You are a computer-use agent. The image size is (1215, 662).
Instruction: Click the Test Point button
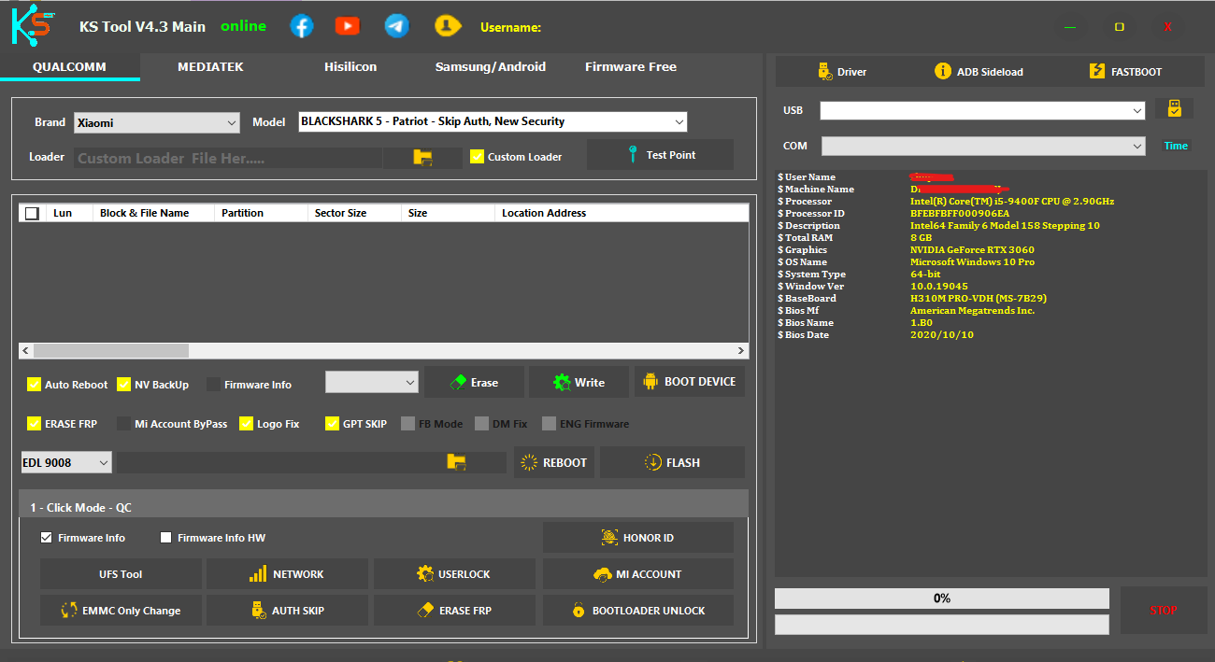[660, 155]
